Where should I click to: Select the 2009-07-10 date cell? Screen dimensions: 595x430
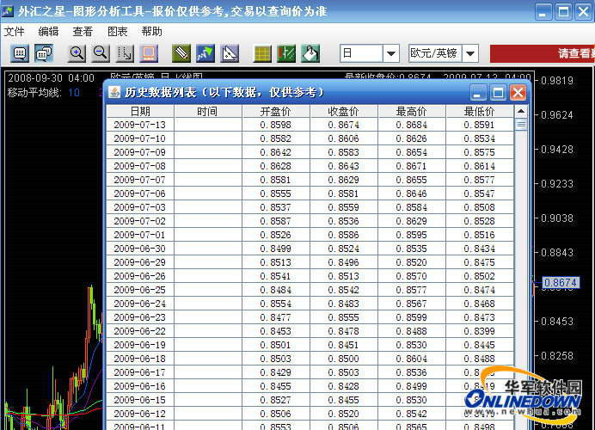coord(140,138)
